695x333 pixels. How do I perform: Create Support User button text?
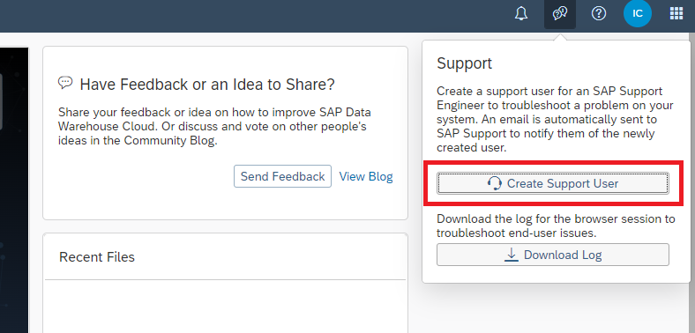pyautogui.click(x=563, y=183)
